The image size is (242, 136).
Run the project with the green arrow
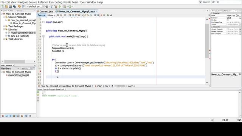pos(60,6)
